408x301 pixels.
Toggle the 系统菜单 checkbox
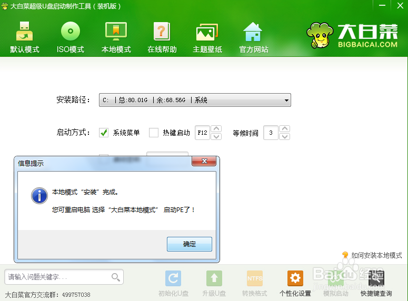coord(104,133)
